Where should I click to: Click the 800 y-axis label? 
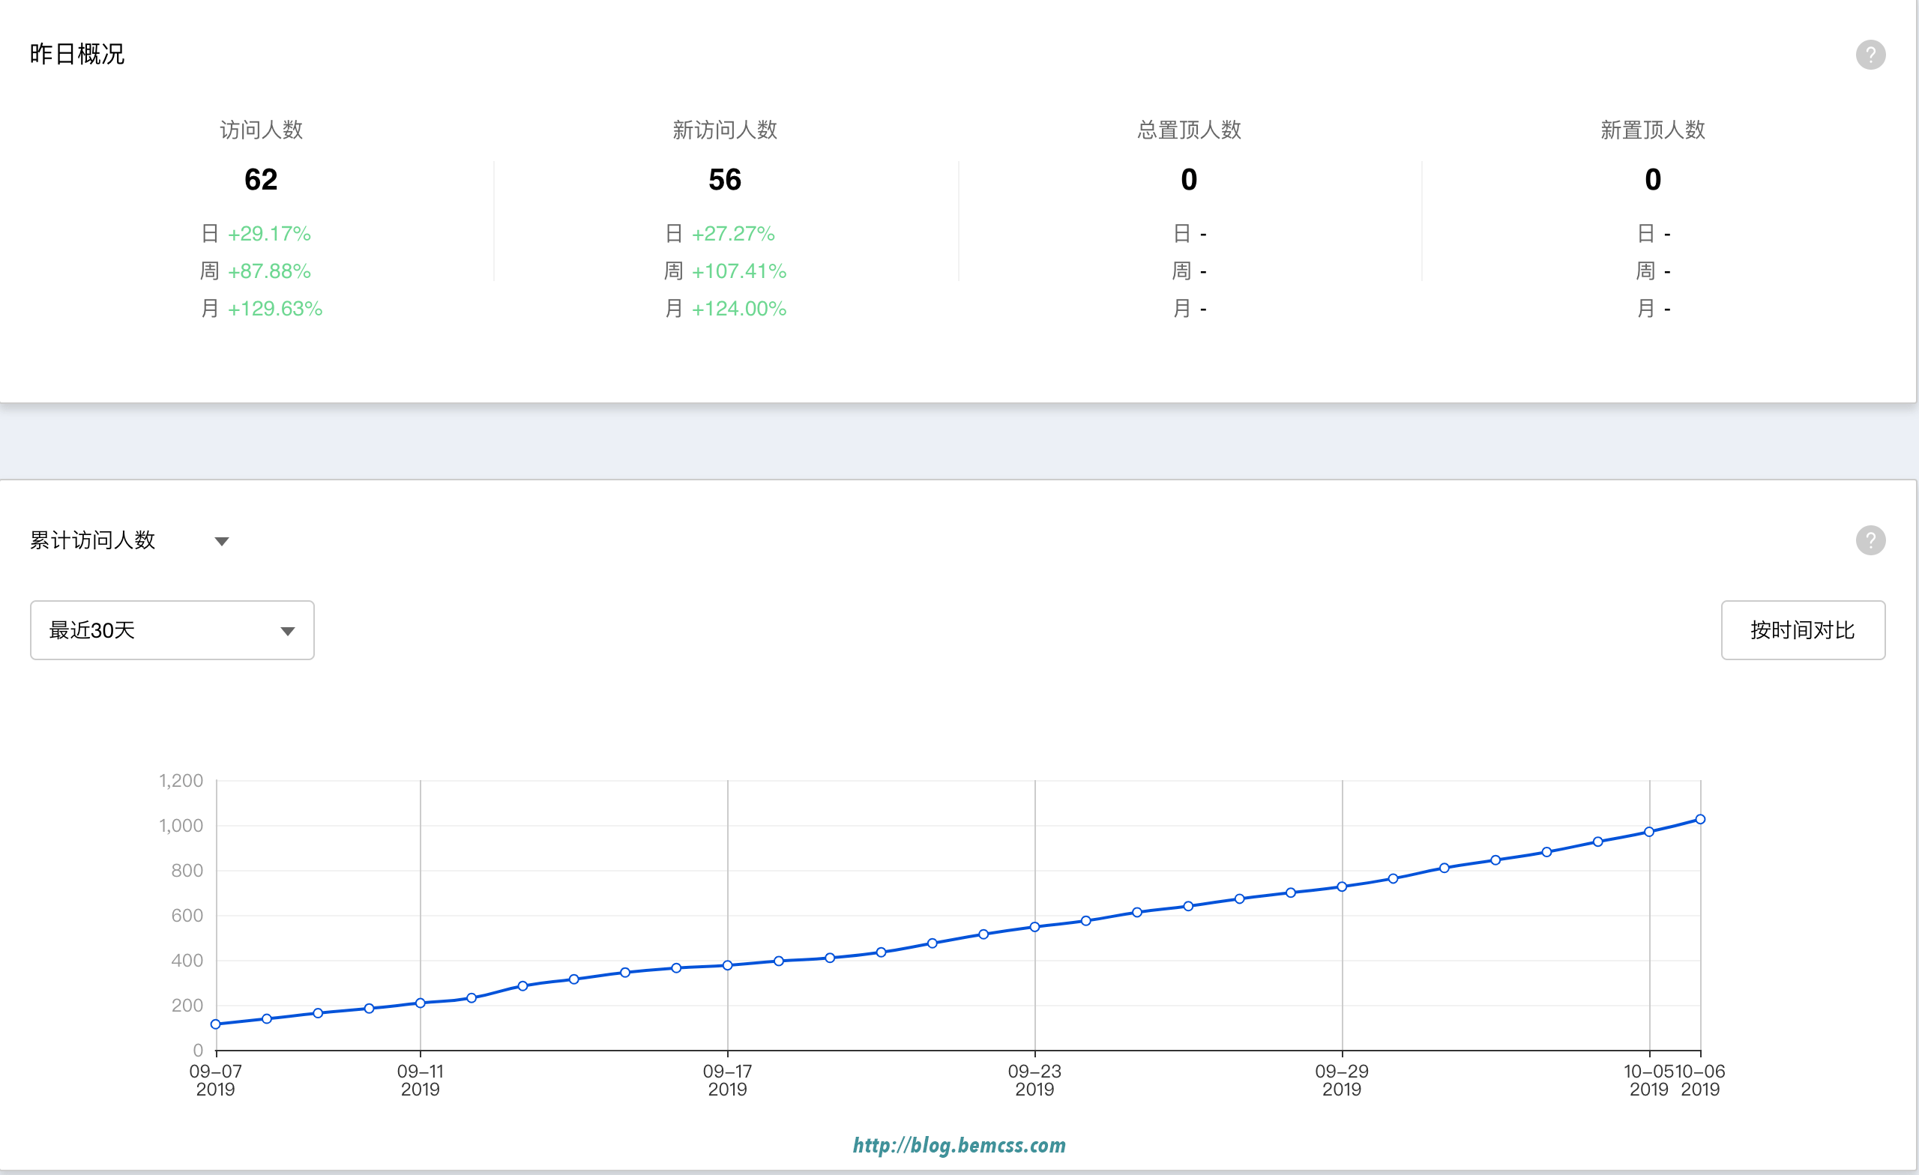(187, 871)
